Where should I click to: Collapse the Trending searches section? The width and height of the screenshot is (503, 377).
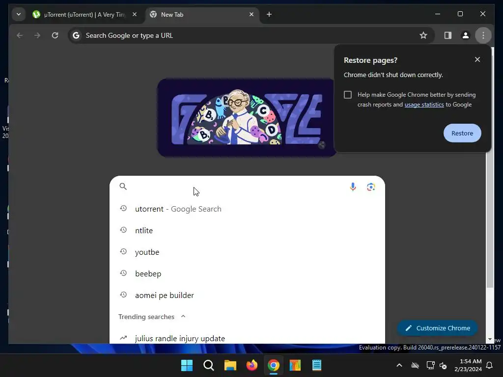tap(183, 317)
